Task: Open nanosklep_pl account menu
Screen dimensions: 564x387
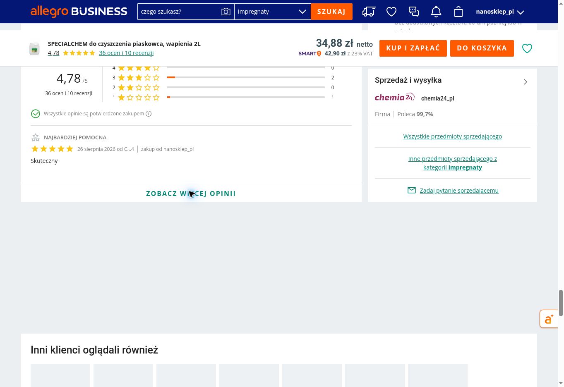Action: 500,12
